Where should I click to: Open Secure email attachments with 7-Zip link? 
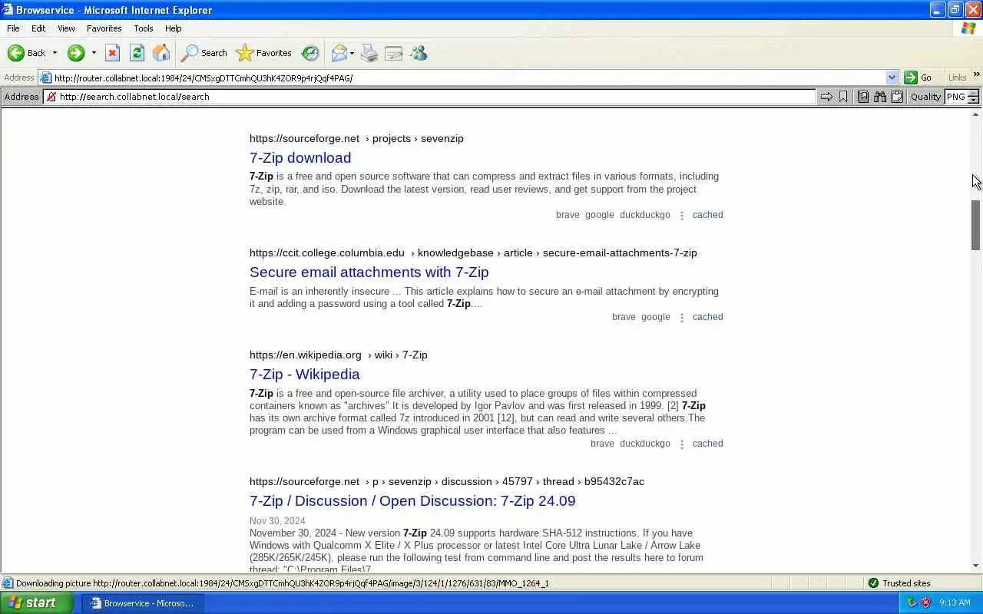pyautogui.click(x=369, y=272)
